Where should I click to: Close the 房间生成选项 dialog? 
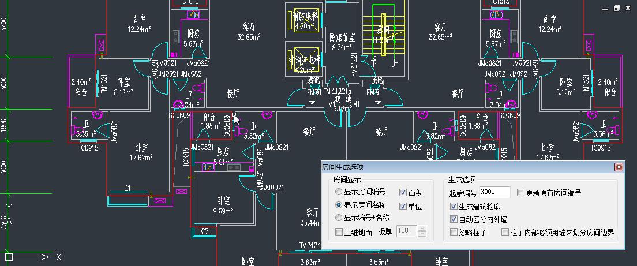[619, 167]
